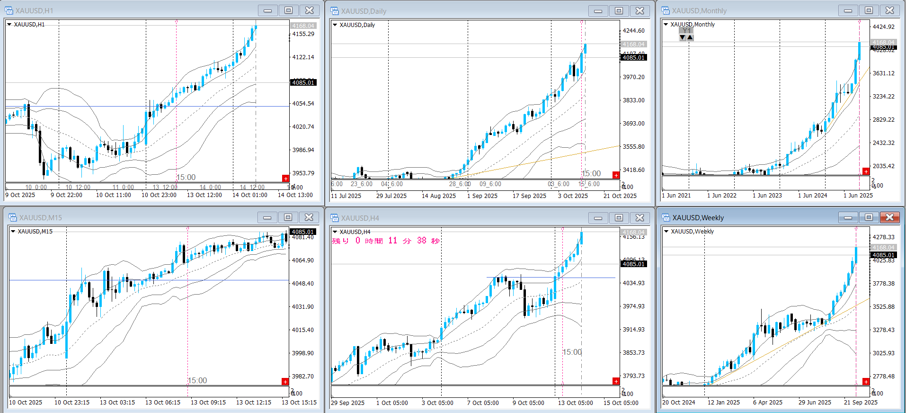Expand the triangle beside XAUUSD,H4 chart label
This screenshot has height=413, width=906.
(x=335, y=232)
